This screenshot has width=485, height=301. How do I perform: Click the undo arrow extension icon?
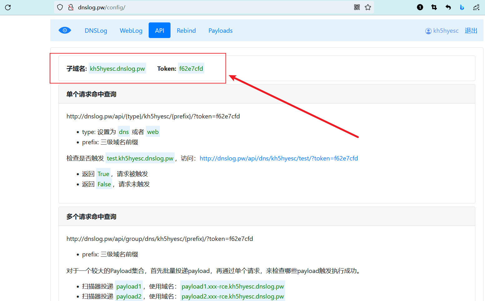tap(448, 7)
